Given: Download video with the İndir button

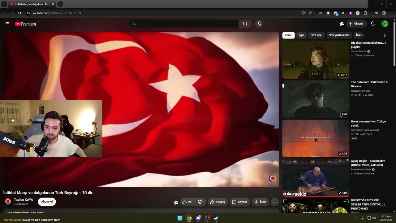Looking at the screenshot, I should [x=260, y=202].
